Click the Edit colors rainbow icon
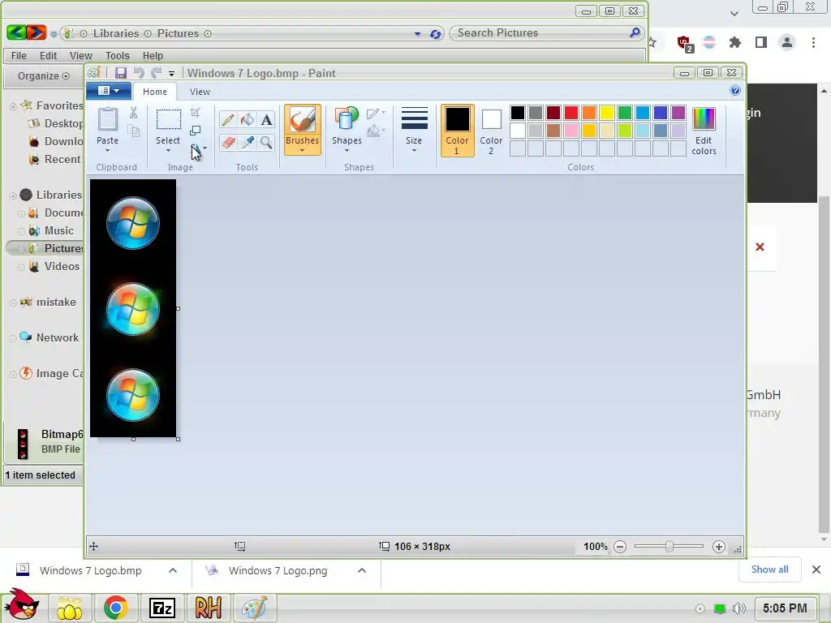 pos(704,120)
